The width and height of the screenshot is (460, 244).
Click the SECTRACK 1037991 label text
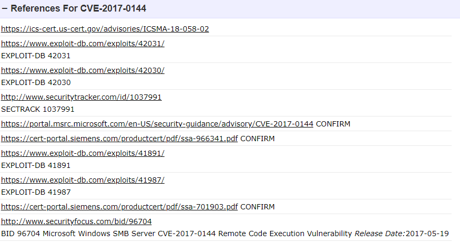click(x=38, y=109)
